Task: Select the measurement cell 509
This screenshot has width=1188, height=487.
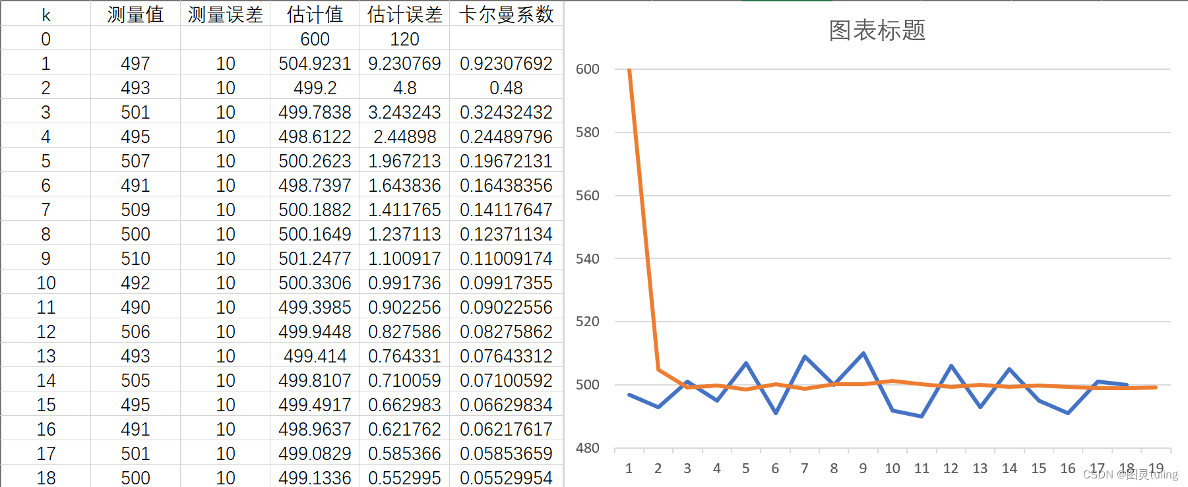Action: click(x=135, y=210)
